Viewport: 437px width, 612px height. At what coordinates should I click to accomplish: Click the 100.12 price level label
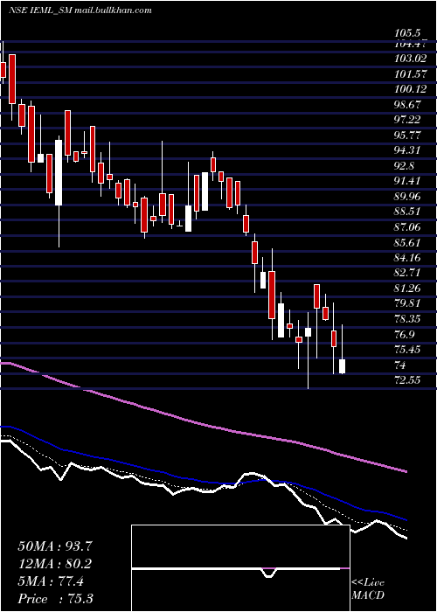(410, 89)
